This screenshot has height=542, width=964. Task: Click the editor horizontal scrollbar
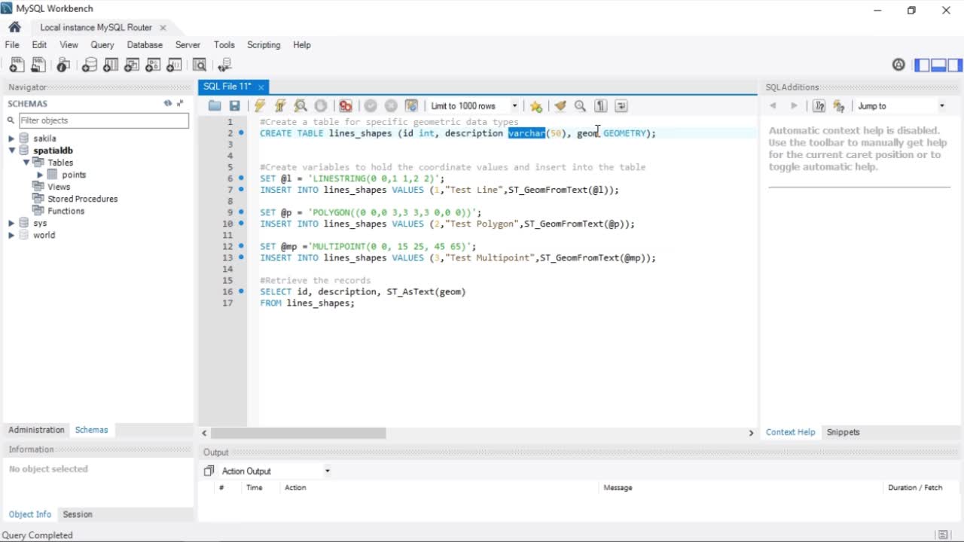coord(298,433)
